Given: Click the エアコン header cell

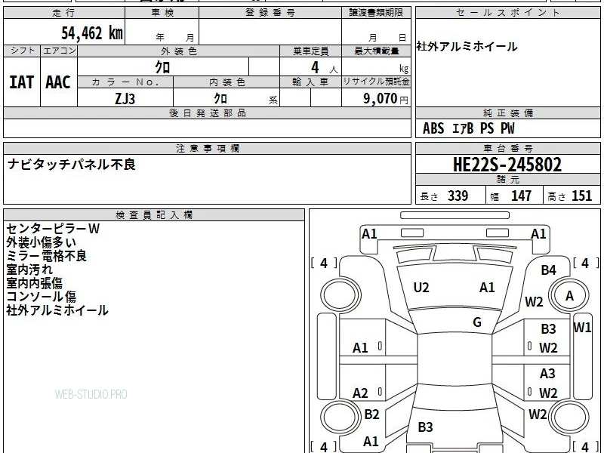Looking at the screenshot, I should 59,51.
